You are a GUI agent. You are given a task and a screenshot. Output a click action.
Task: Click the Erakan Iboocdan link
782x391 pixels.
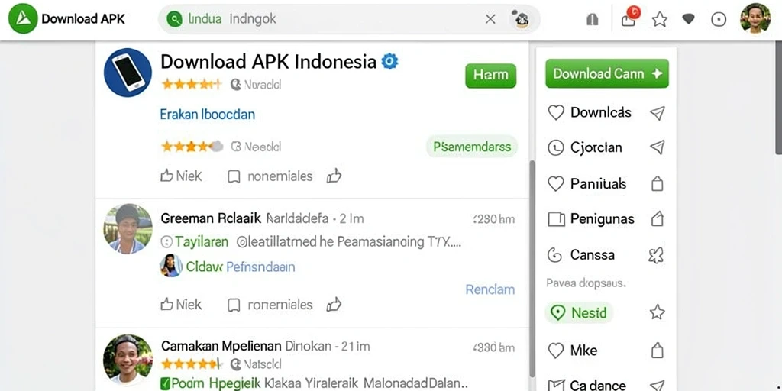tap(208, 115)
